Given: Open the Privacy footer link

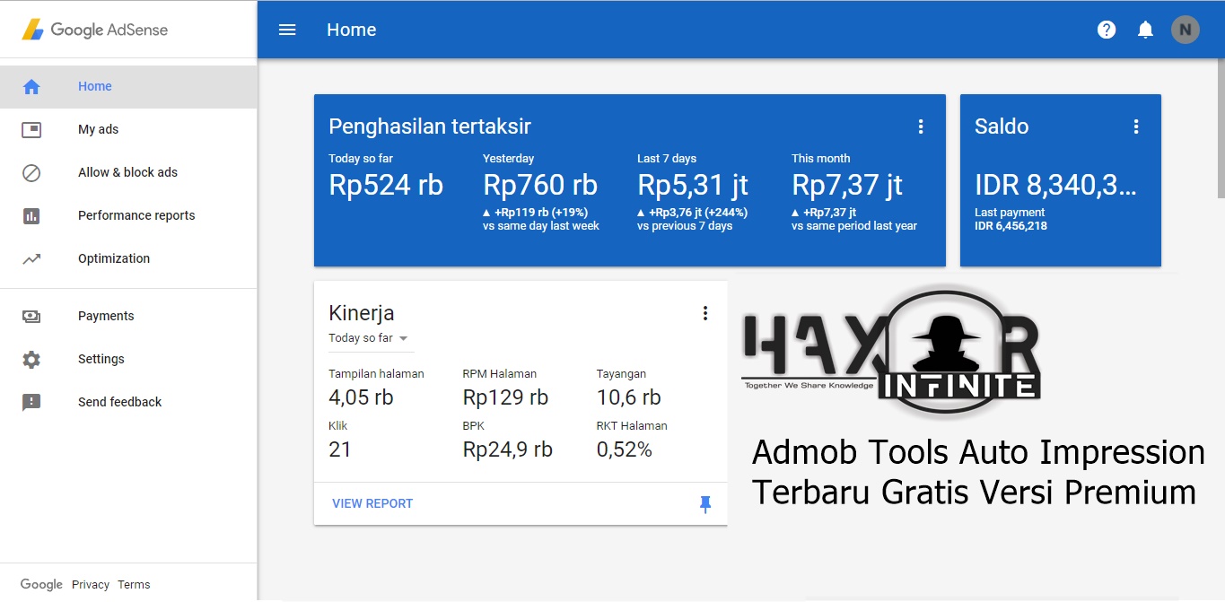Looking at the screenshot, I should [91, 585].
